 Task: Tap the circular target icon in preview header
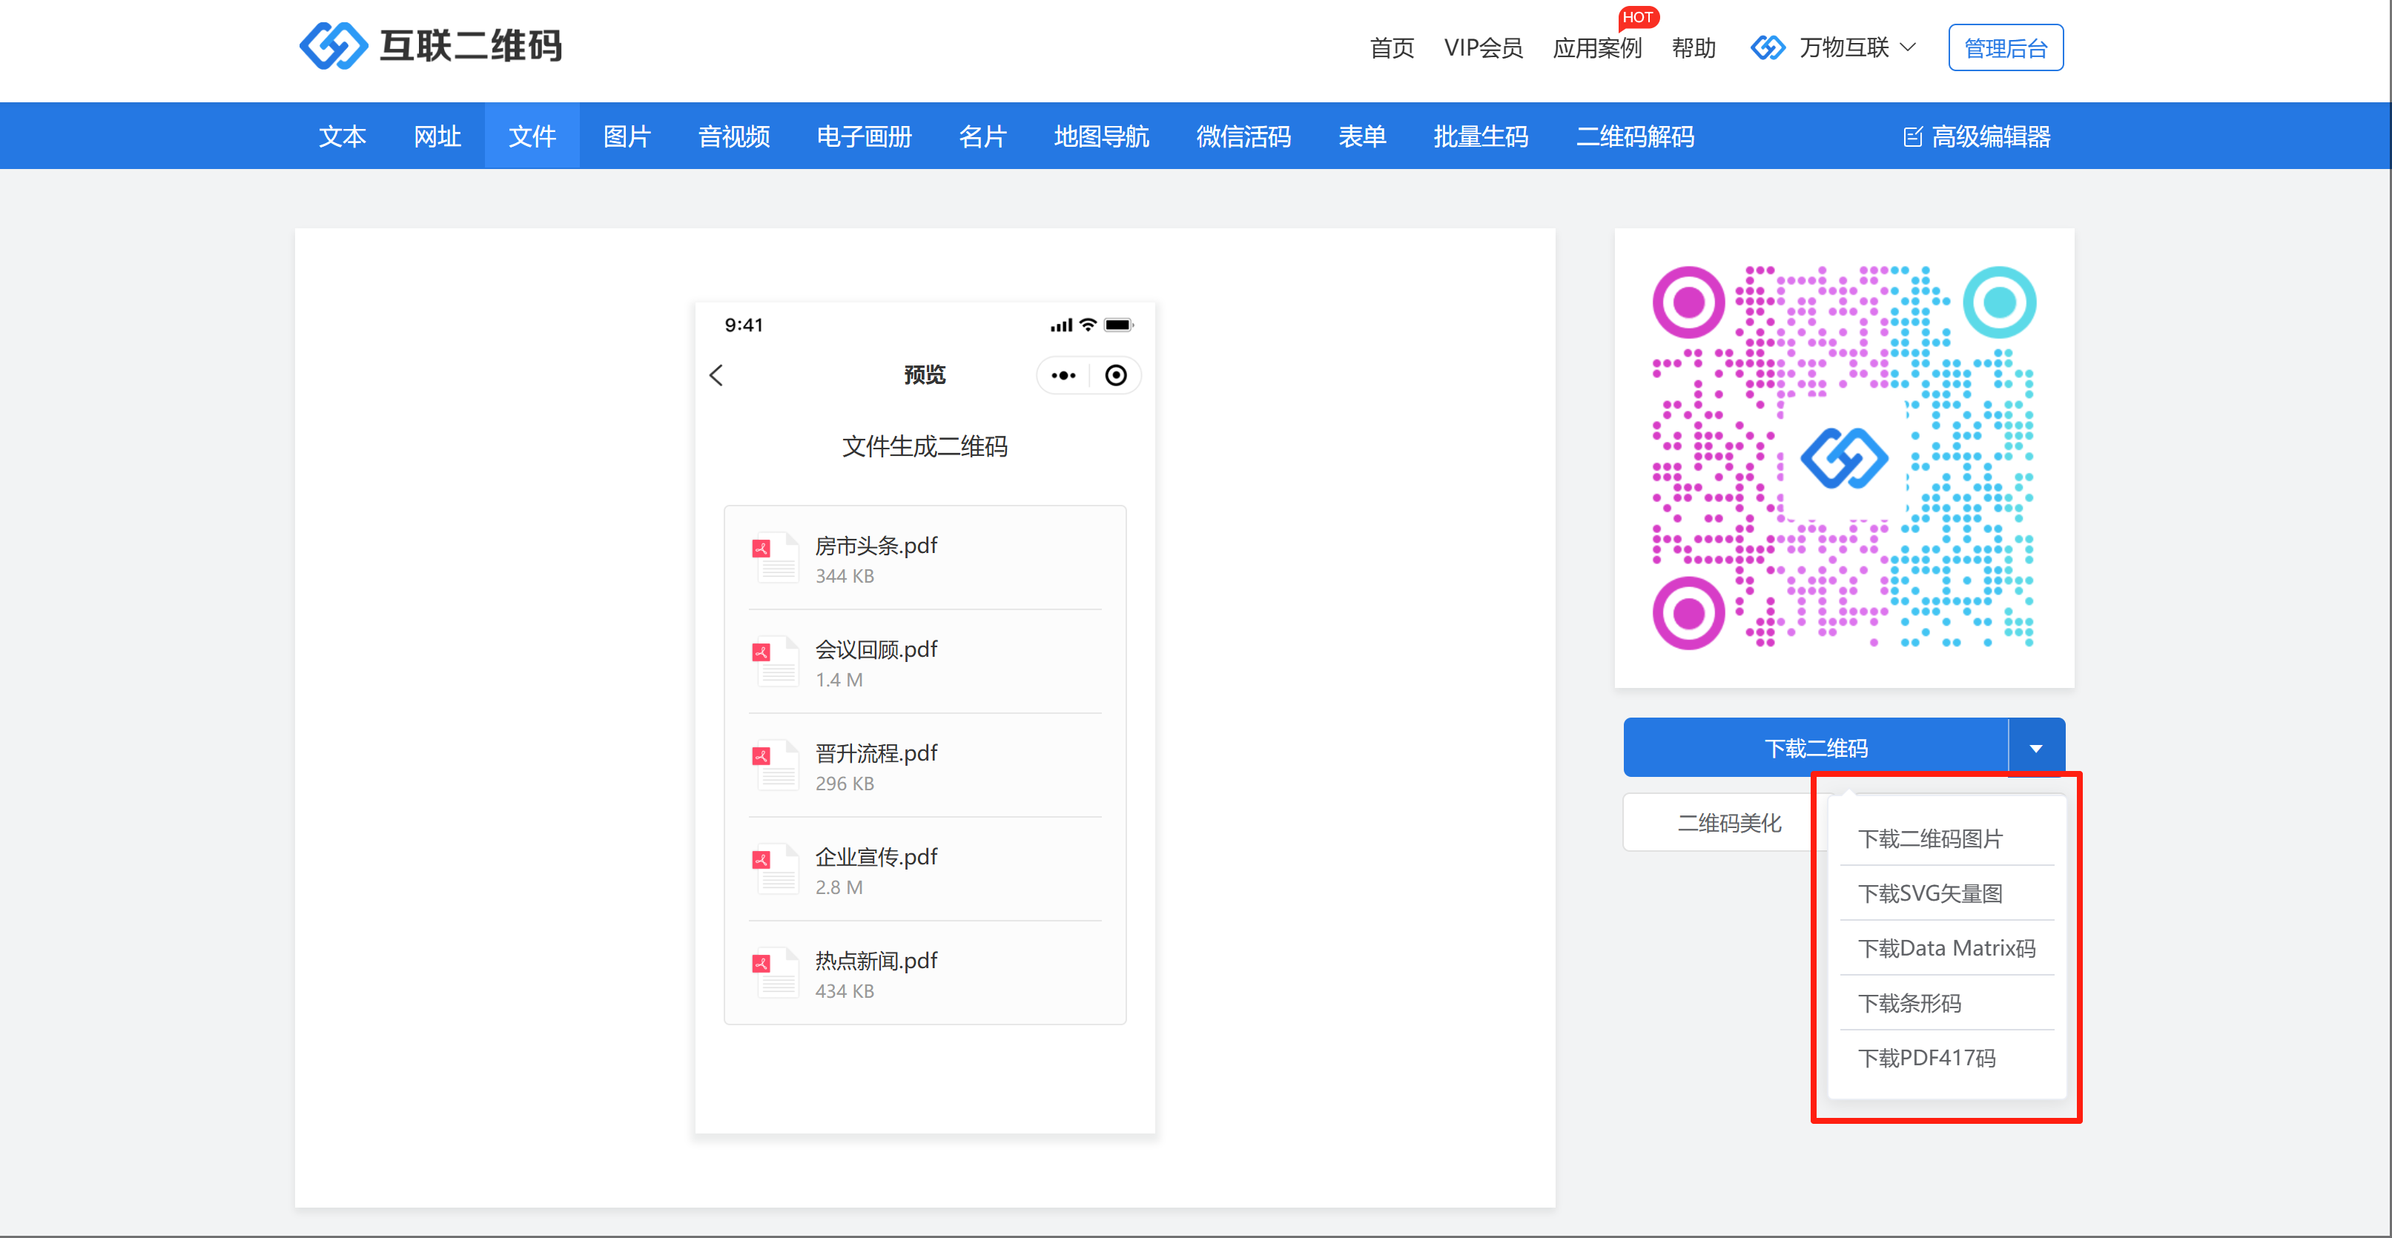coord(1116,375)
